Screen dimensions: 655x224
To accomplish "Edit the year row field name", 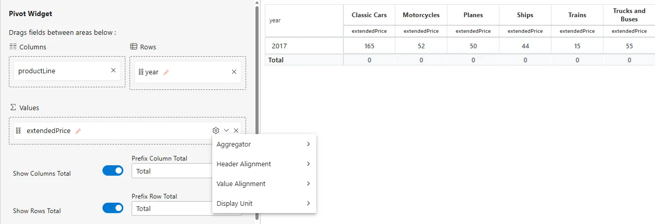I will (166, 73).
